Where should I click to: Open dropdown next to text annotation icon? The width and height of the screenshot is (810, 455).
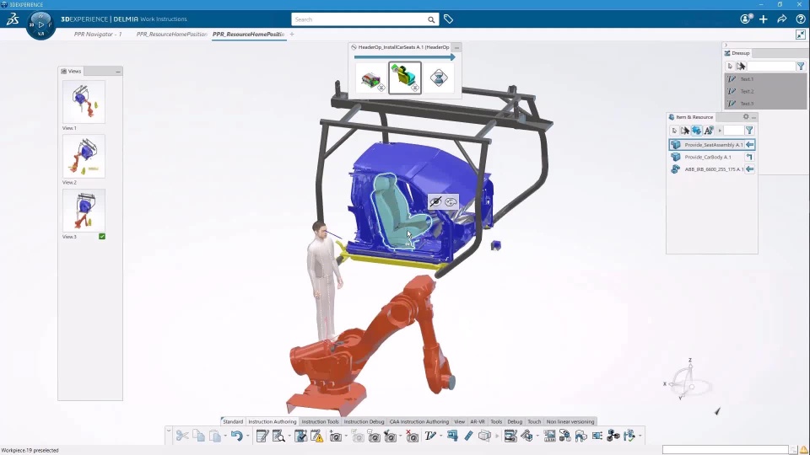click(x=441, y=436)
